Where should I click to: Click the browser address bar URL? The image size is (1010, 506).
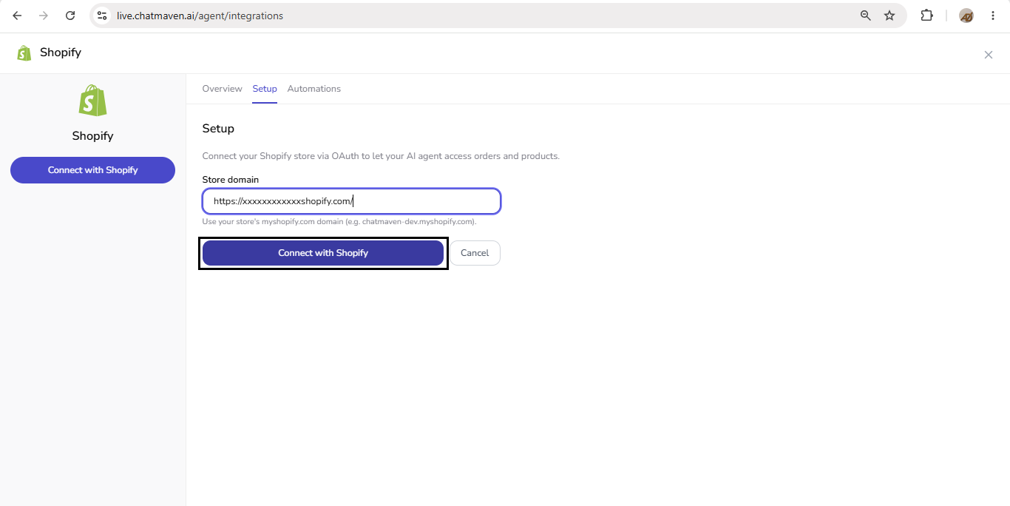click(200, 16)
